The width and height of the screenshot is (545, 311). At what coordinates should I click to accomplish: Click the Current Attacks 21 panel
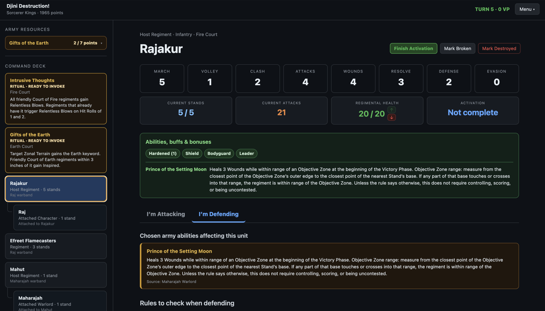pyautogui.click(x=282, y=110)
